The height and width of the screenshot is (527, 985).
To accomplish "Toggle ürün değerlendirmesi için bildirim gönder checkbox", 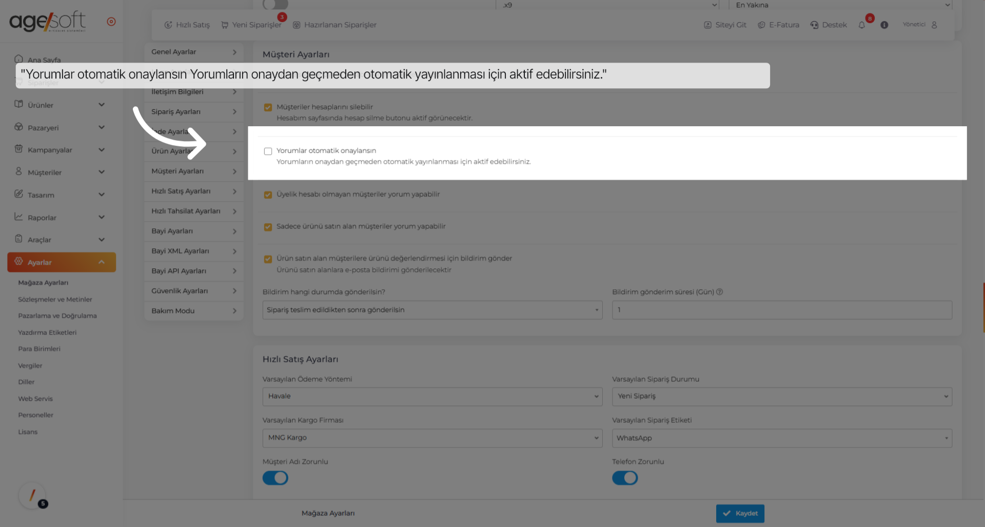I will pos(268,259).
